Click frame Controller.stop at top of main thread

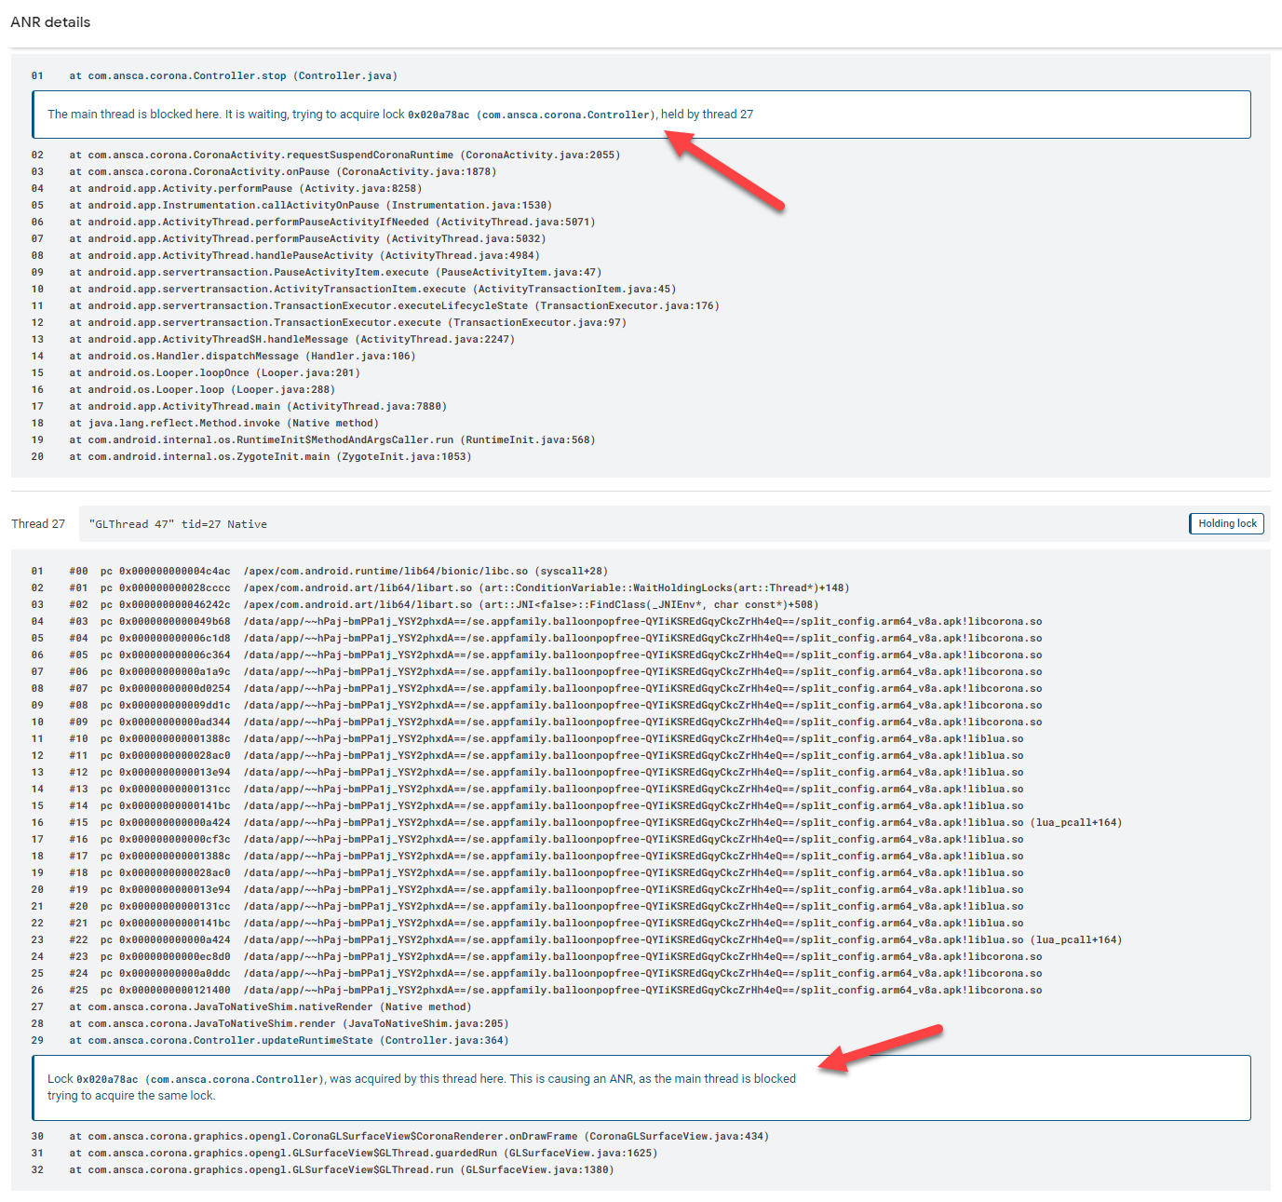point(233,75)
